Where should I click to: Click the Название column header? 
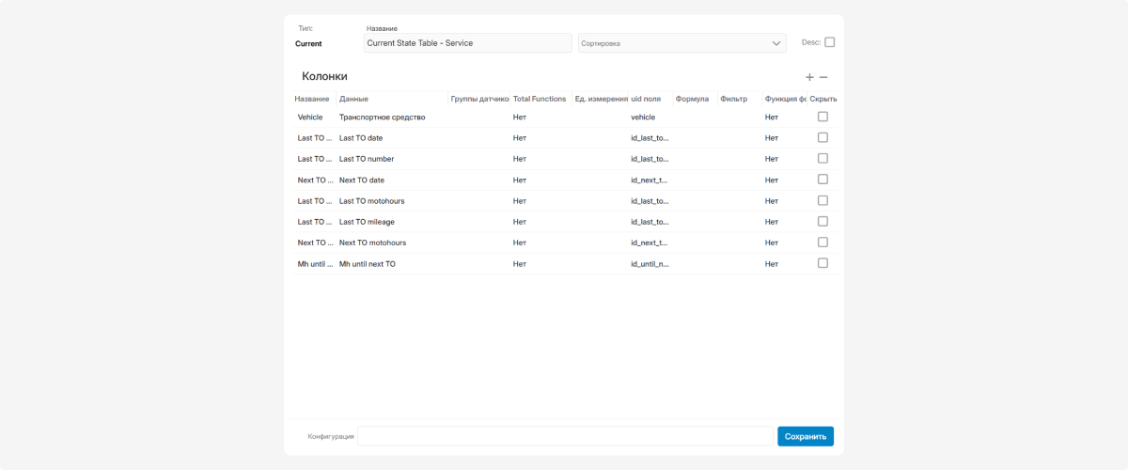tap(311, 99)
